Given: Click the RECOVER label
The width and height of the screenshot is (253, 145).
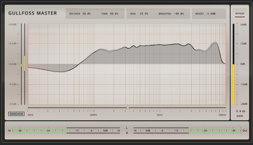Looking at the screenshot, I should coord(75,14).
